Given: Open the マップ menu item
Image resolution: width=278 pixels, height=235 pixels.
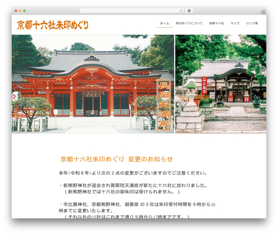Looking at the screenshot, I should 235,23.
